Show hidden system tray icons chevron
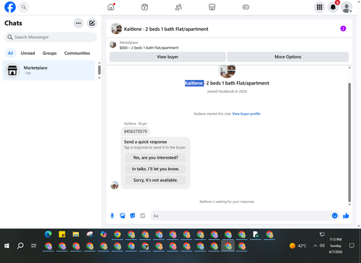This screenshot has width=361, height=263. 315,246
